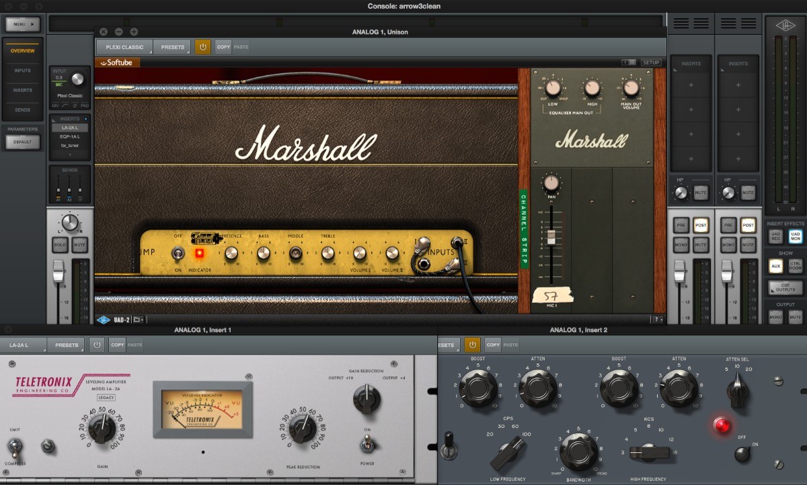807x485 pixels.
Task: Enable UAD MON insert effects
Action: pos(796,236)
